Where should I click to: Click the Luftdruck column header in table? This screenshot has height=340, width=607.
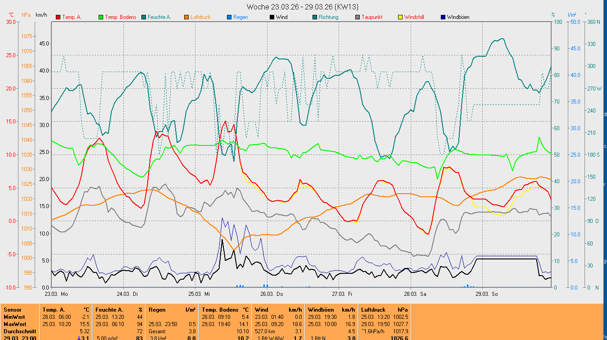[374, 310]
